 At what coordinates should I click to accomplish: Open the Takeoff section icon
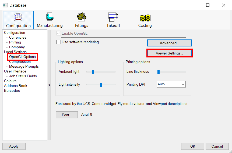click(x=113, y=20)
